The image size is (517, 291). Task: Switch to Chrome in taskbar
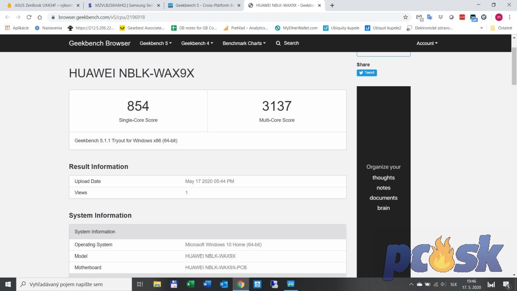pos(241,284)
